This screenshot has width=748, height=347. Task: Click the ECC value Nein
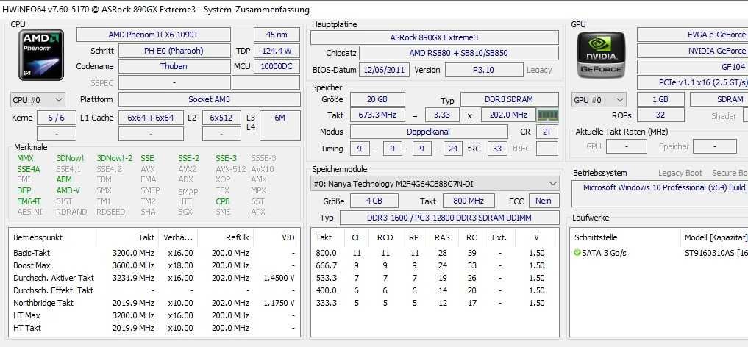coord(544,201)
